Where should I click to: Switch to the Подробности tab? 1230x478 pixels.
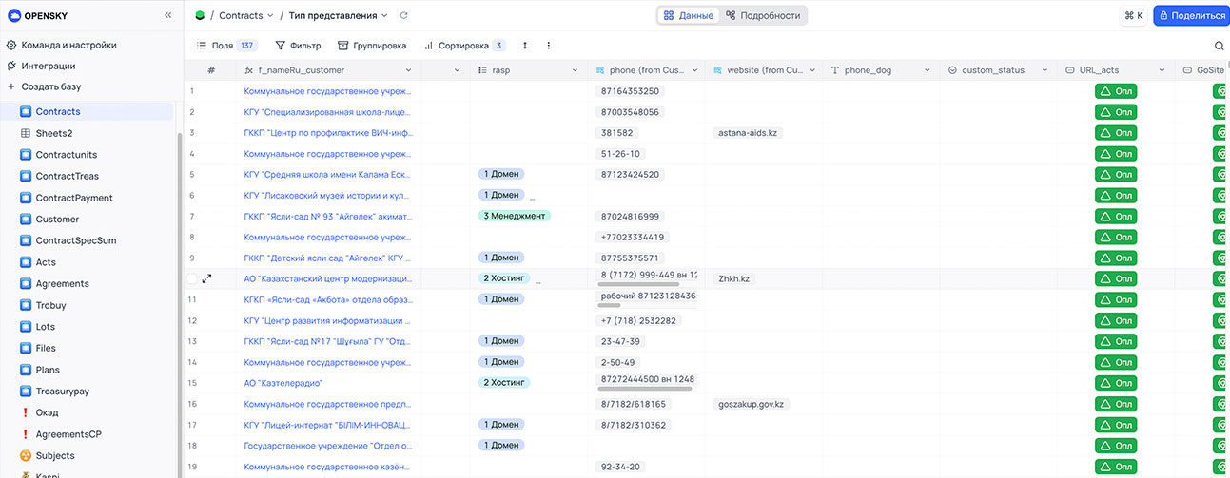(x=763, y=15)
